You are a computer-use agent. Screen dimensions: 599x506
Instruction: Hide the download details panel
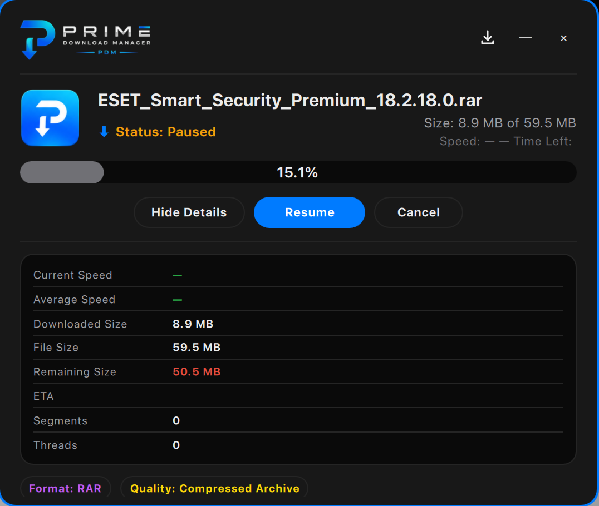[189, 212]
